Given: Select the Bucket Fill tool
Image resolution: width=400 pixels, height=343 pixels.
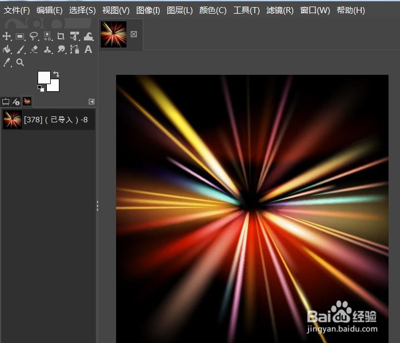Looking at the screenshot, I should [x=7, y=49].
